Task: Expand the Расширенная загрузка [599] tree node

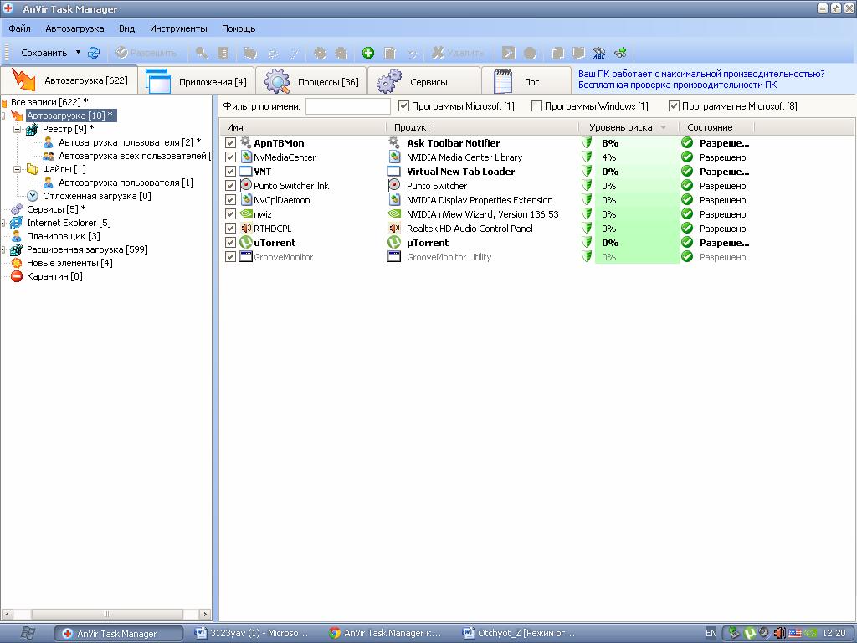Action: [3, 249]
